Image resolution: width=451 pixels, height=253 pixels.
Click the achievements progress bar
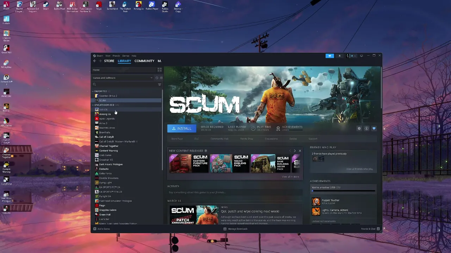coord(343,191)
